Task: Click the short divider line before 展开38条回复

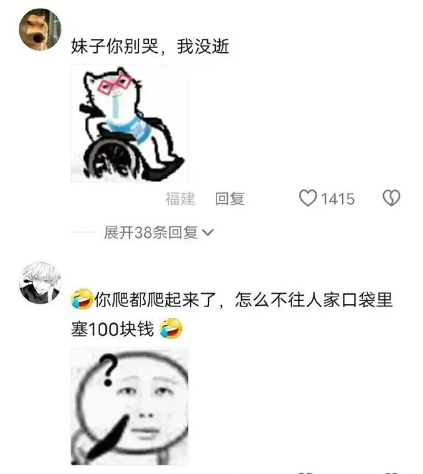Action: 83,232
